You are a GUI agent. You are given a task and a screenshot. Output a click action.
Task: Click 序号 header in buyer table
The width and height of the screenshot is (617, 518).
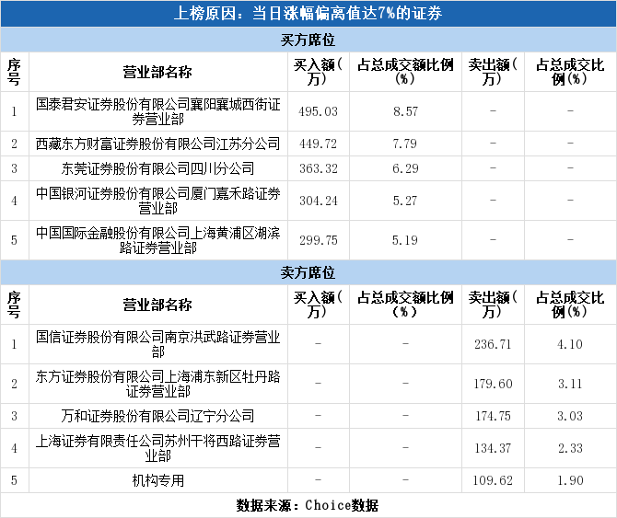(x=14, y=72)
